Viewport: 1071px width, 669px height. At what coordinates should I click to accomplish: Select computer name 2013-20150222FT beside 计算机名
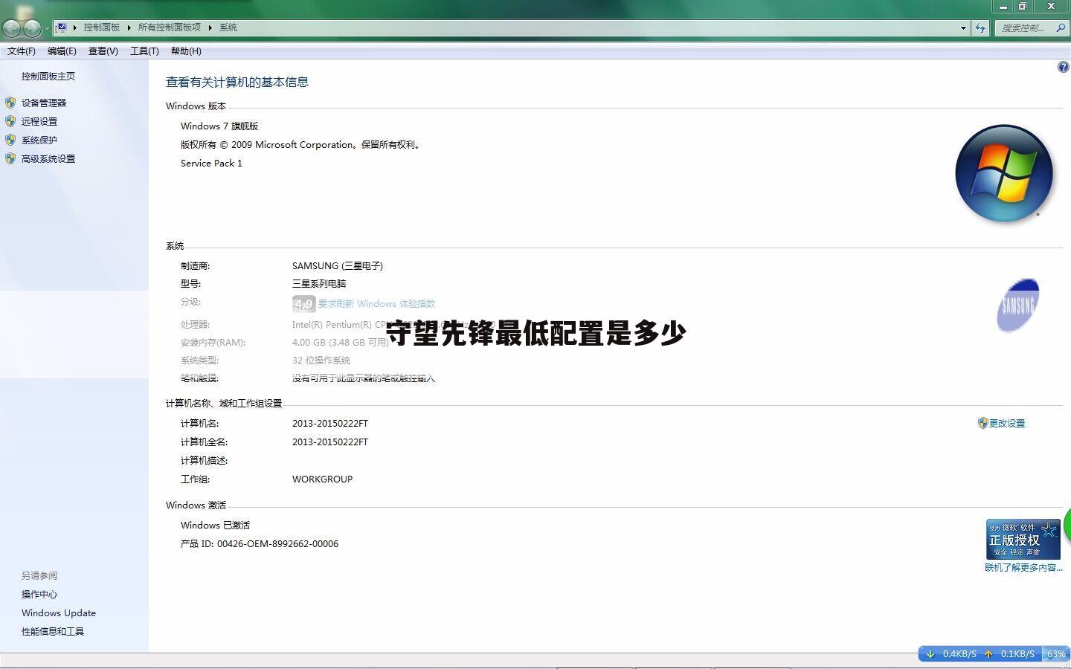tap(330, 424)
